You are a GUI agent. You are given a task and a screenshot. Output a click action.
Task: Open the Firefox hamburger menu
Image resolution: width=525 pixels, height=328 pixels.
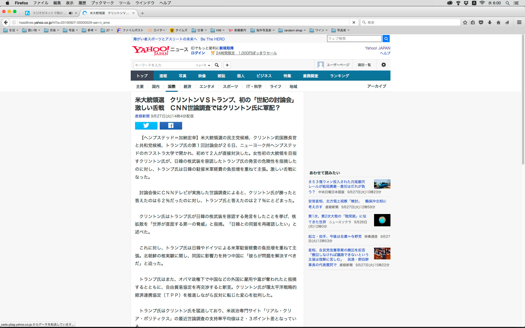[x=519, y=22]
